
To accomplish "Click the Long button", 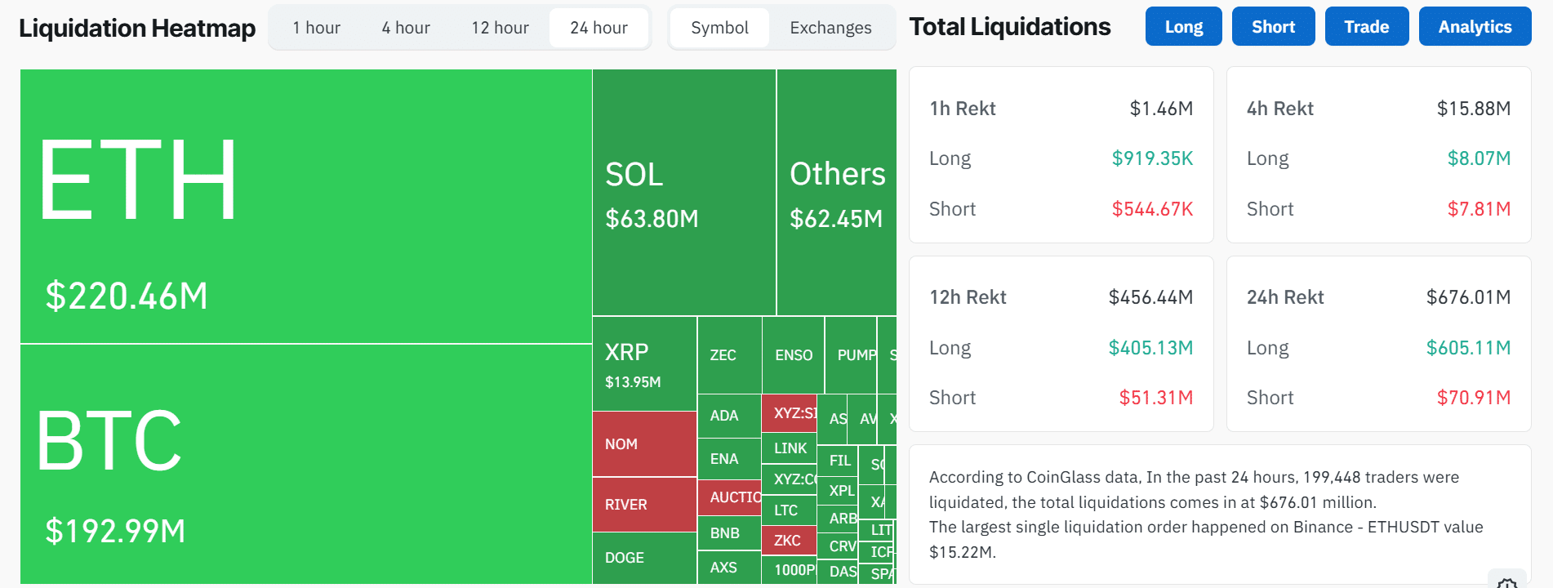I will coord(1183,25).
